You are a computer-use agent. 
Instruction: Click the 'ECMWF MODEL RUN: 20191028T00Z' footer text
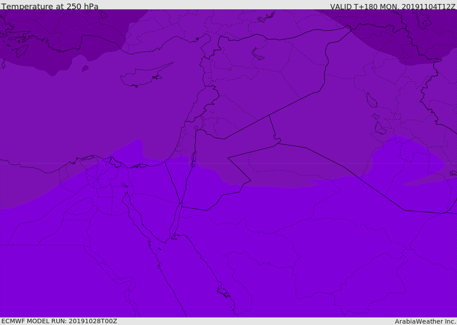59,321
